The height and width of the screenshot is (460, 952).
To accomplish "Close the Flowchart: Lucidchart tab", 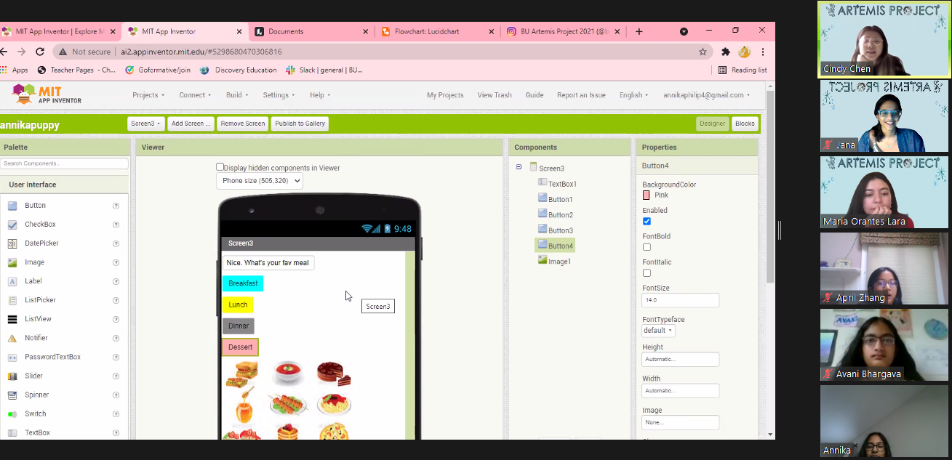I will pyautogui.click(x=492, y=31).
